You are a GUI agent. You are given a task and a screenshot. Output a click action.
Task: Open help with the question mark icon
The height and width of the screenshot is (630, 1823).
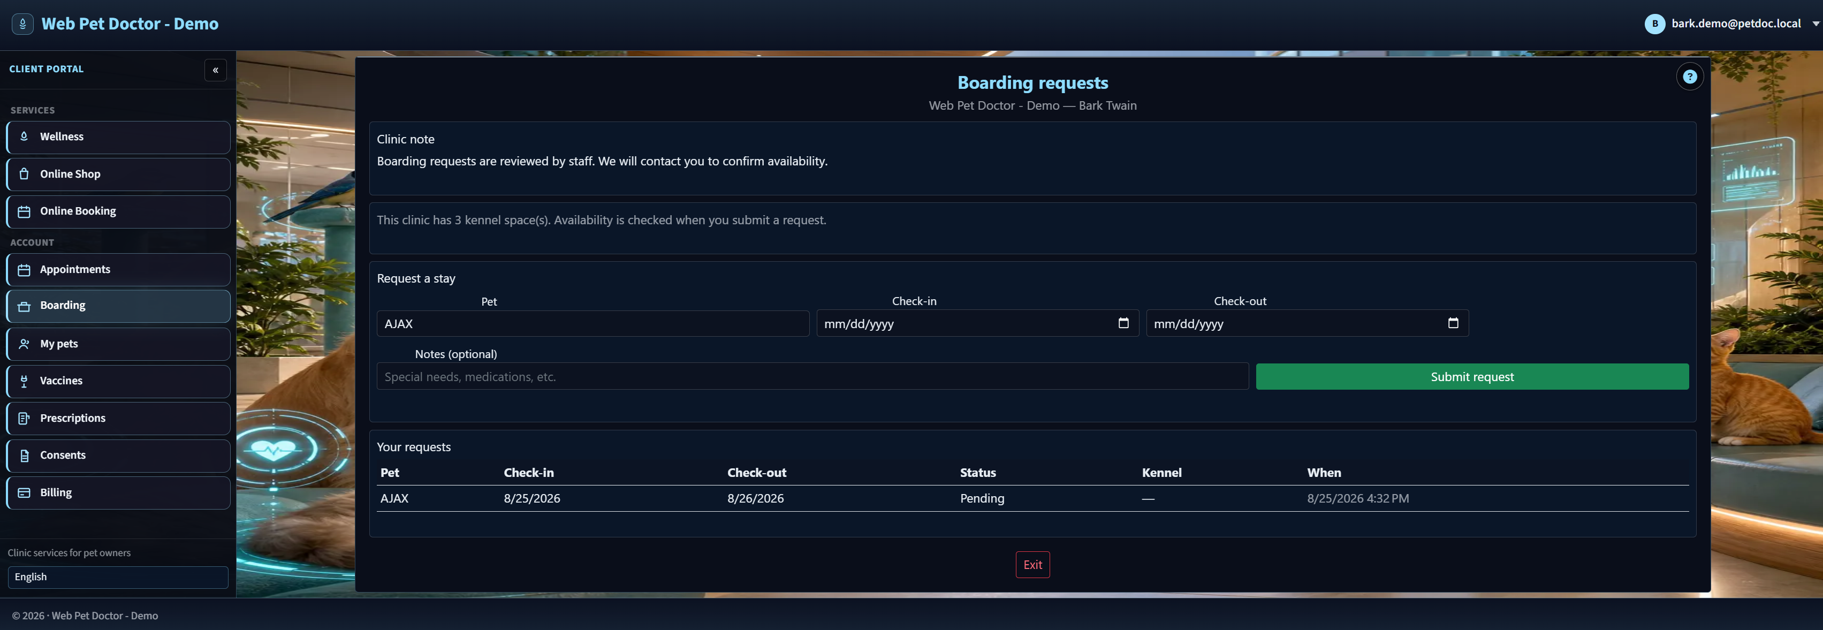(x=1689, y=77)
